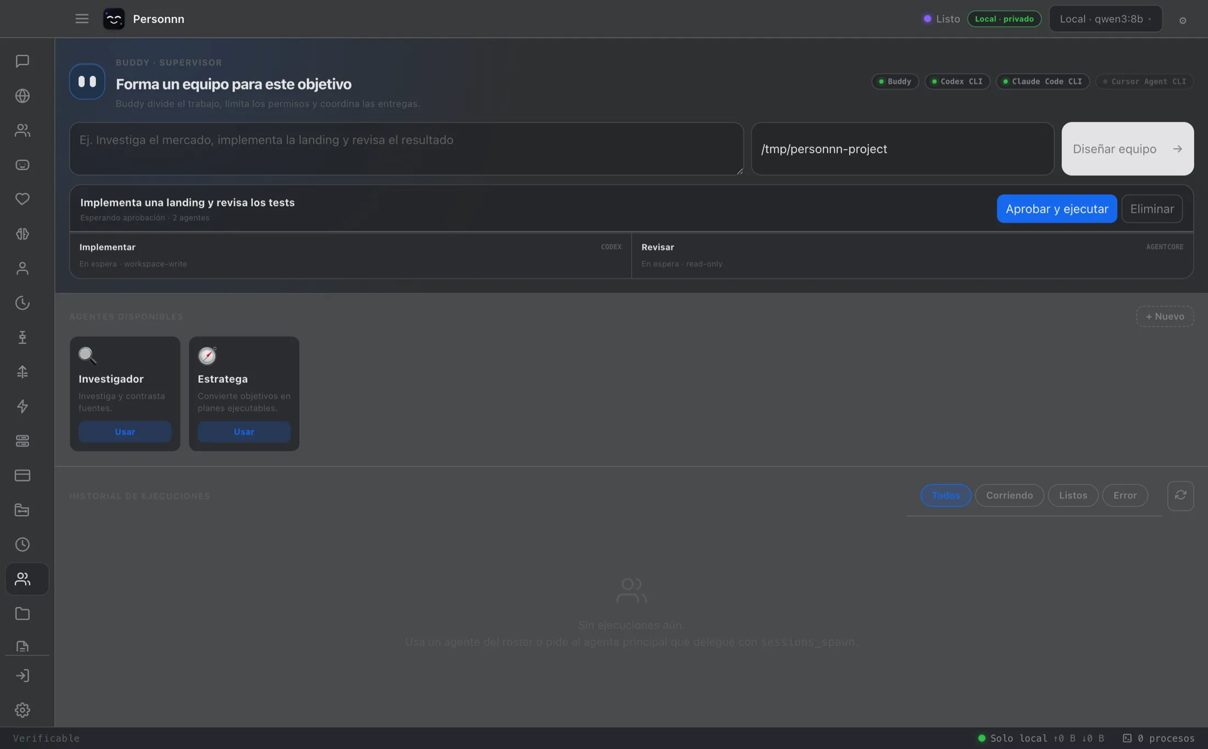Click Aprobar y ejecutar button
This screenshot has height=749, width=1208.
coord(1056,209)
